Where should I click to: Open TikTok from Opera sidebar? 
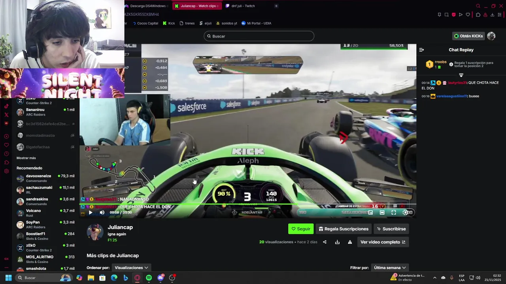tap(6, 106)
